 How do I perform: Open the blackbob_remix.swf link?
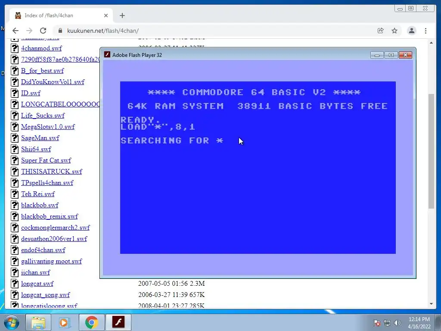(x=50, y=216)
